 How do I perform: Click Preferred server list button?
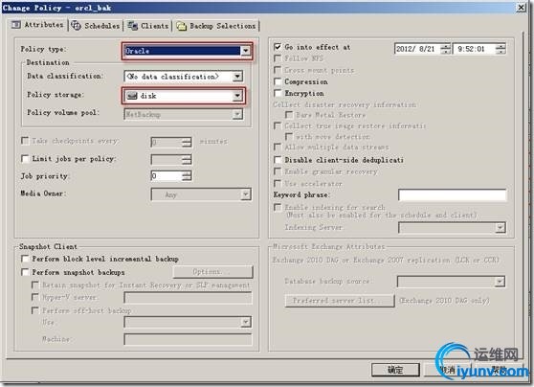click(340, 301)
